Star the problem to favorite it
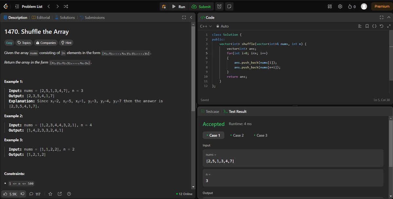 50,194
